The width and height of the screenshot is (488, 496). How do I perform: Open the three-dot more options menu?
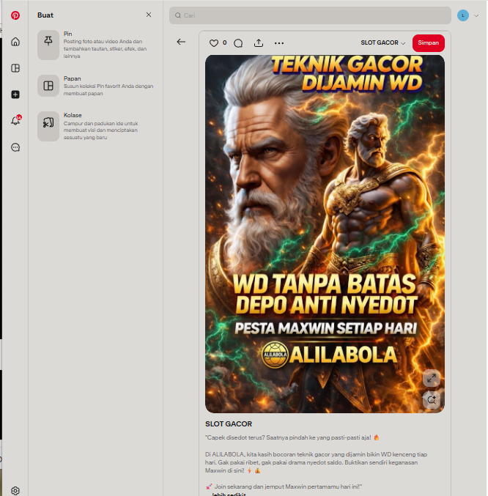pos(279,43)
